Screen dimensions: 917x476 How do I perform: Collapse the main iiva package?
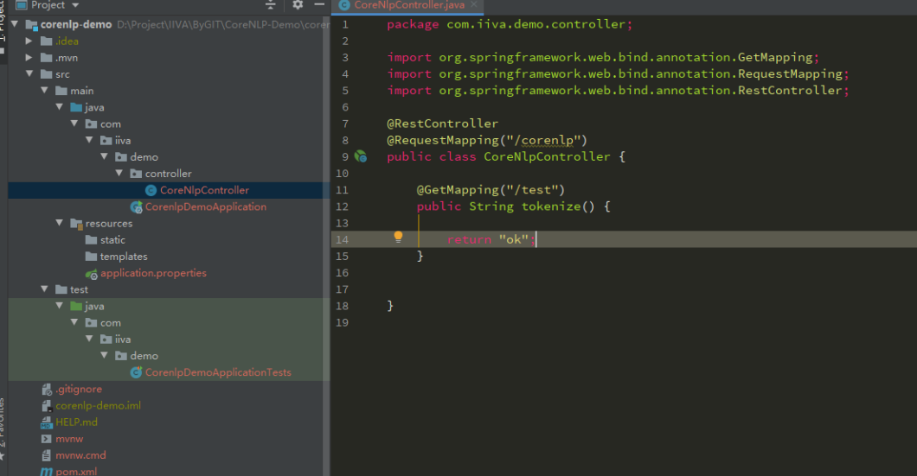click(x=89, y=140)
